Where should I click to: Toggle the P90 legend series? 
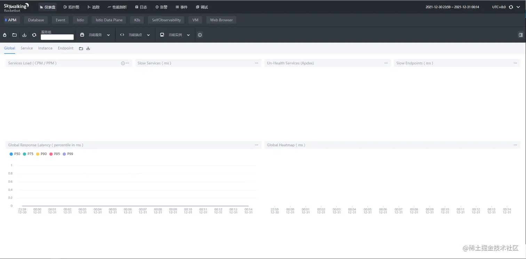point(41,154)
